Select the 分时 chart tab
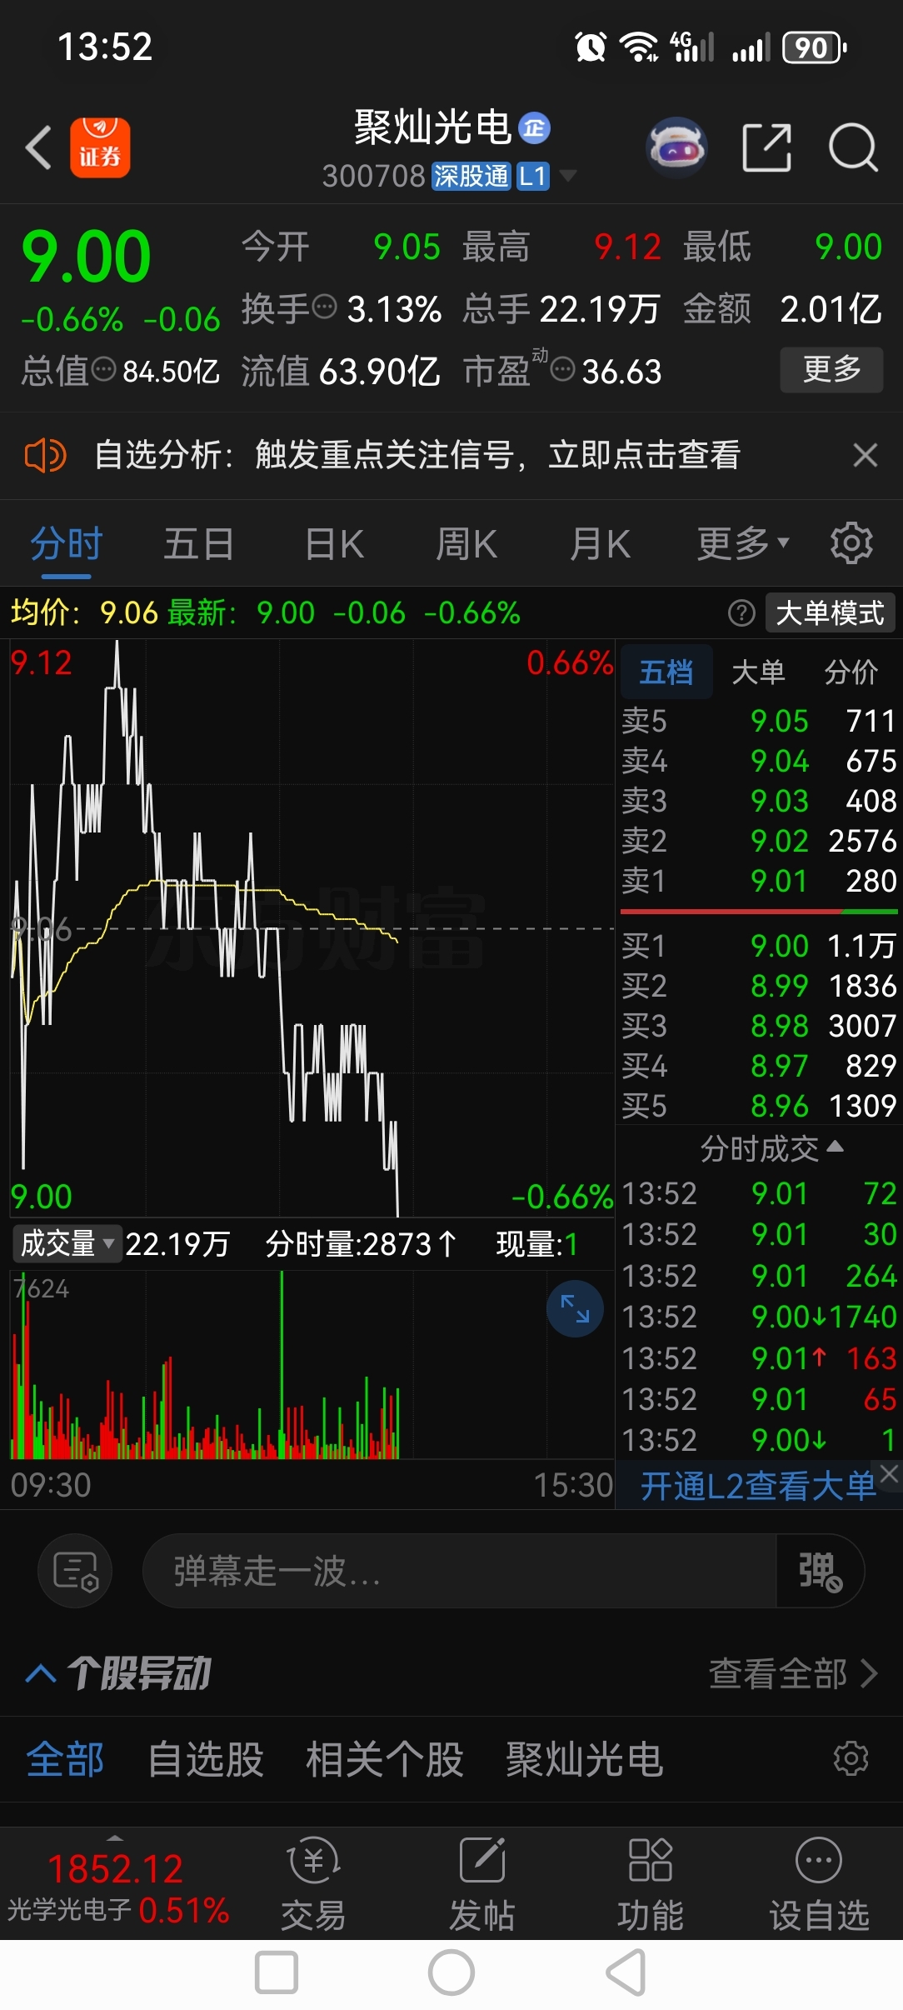This screenshot has height=2010, width=903. (x=66, y=545)
